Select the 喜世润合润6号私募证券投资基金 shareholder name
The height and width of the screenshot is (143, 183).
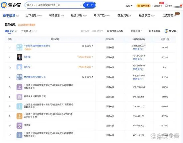49,87
